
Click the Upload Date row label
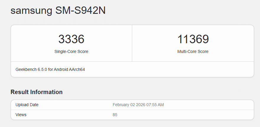[x=27, y=105]
